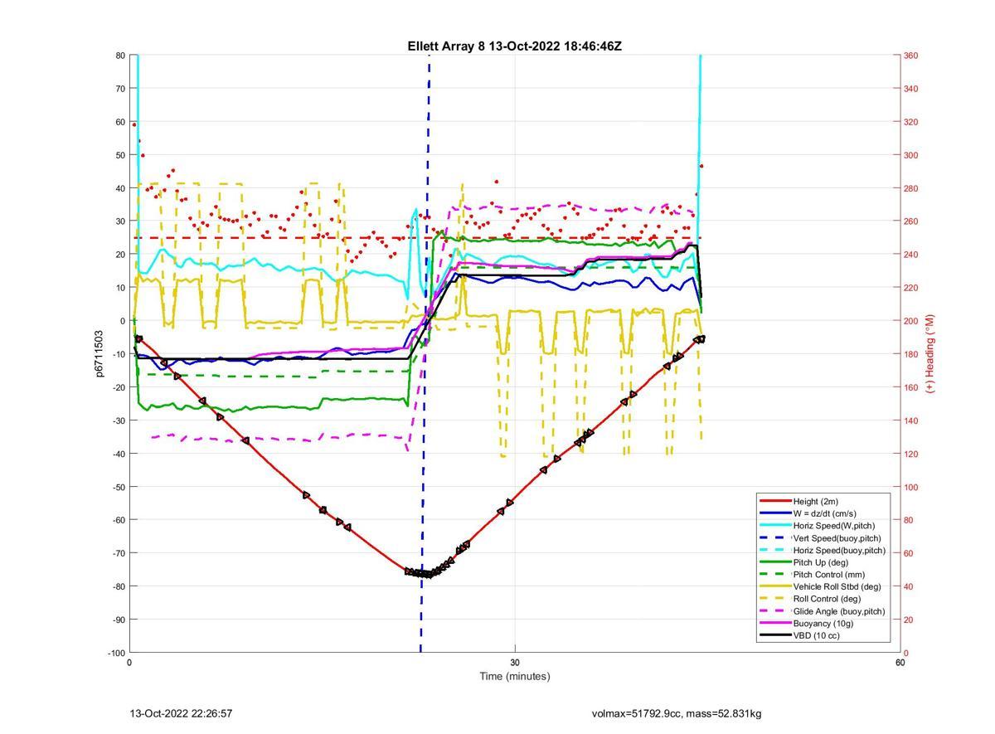This screenshot has height=734, width=995.
Task: Select the '200' heading axis tick label
Action: pyautogui.click(x=910, y=321)
